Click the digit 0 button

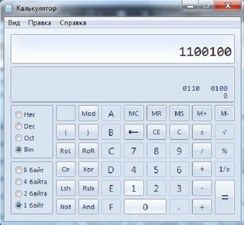145,206
